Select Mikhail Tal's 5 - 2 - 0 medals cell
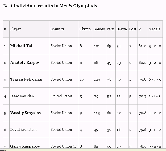The width and height of the screenshot is (166, 151). (x=155, y=46)
